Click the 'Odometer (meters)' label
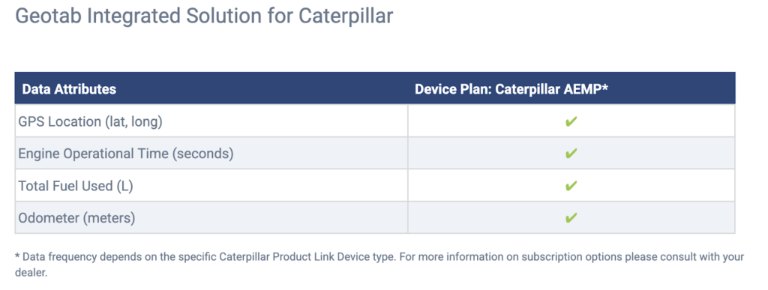This screenshot has height=290, width=768. pyautogui.click(x=76, y=217)
